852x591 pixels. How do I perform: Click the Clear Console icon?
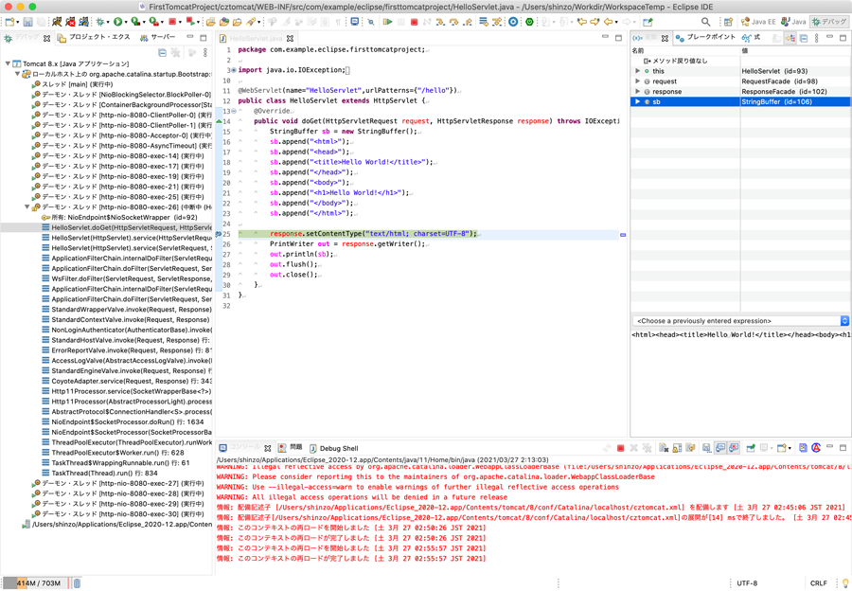(x=664, y=448)
